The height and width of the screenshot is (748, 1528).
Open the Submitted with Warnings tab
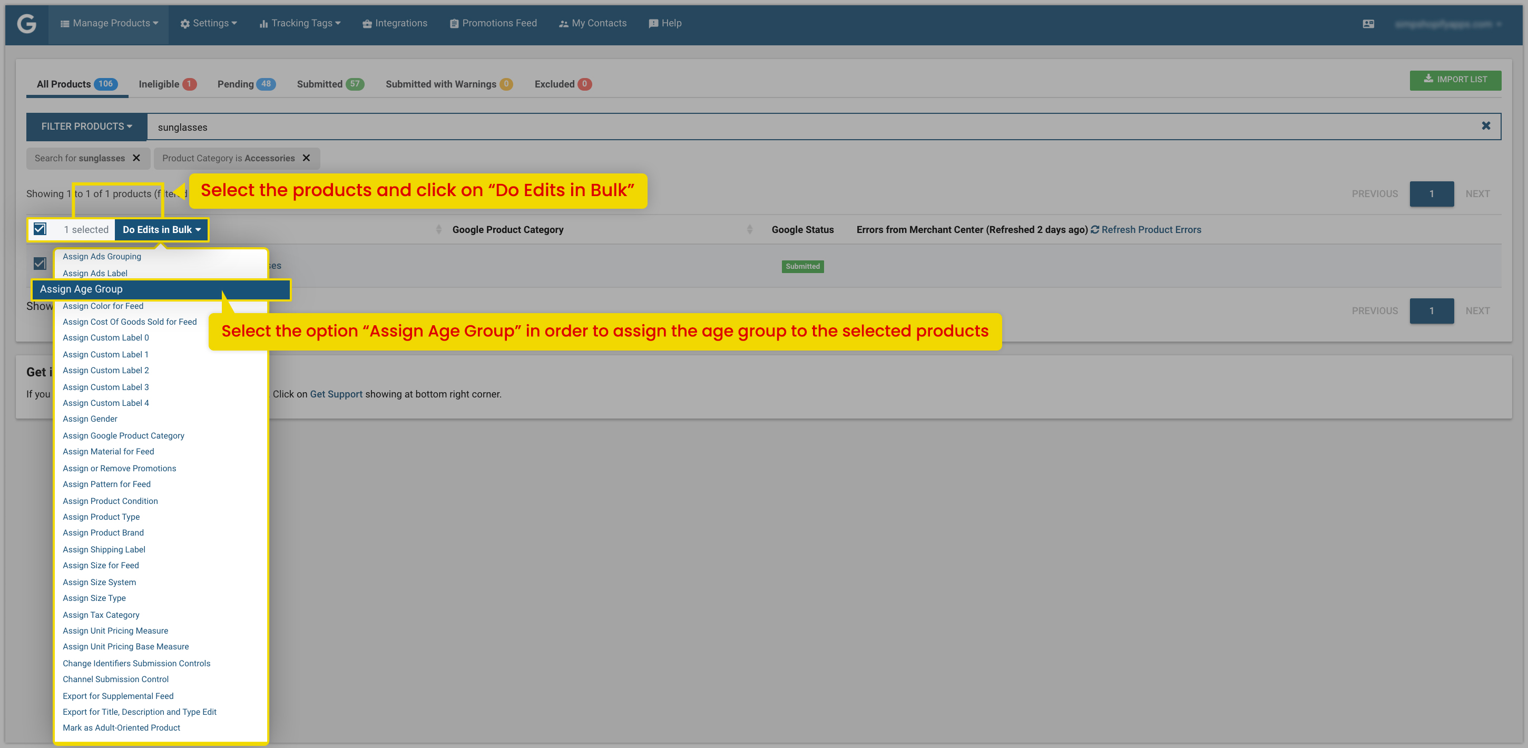449,84
